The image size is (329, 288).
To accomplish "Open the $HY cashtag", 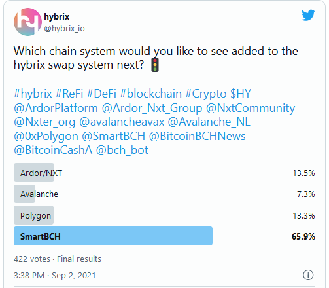I will coord(241,94).
